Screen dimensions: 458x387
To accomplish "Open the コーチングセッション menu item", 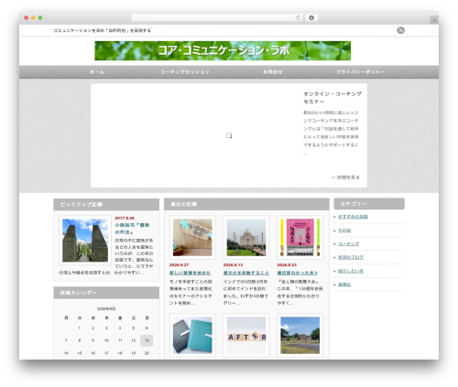I will pos(185,72).
